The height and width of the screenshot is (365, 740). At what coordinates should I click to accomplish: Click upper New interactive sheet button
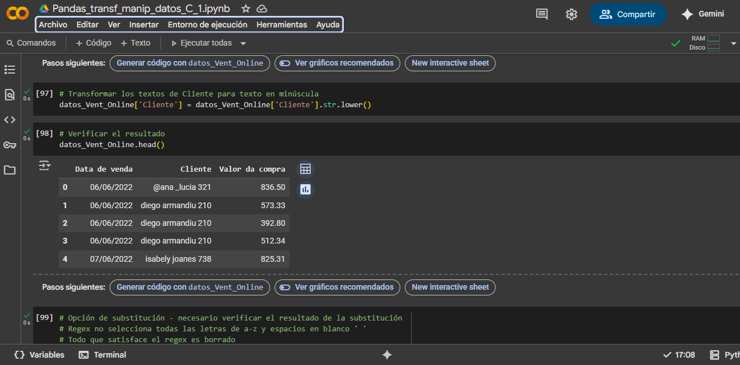(450, 63)
